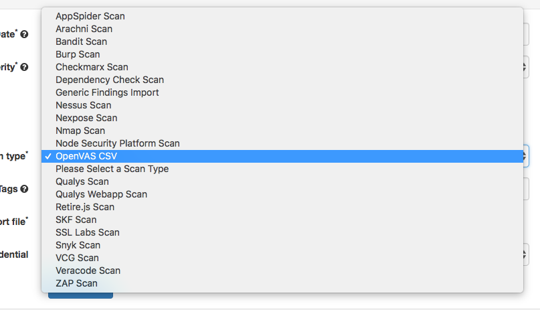Pick Bandit Scan in the dropdown
The width and height of the screenshot is (540, 310).
tap(82, 42)
